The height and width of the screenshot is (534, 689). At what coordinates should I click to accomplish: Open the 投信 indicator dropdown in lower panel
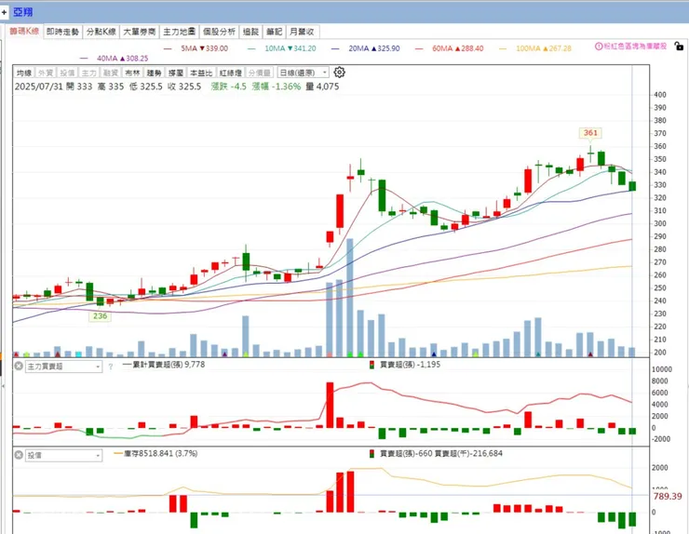63,456
